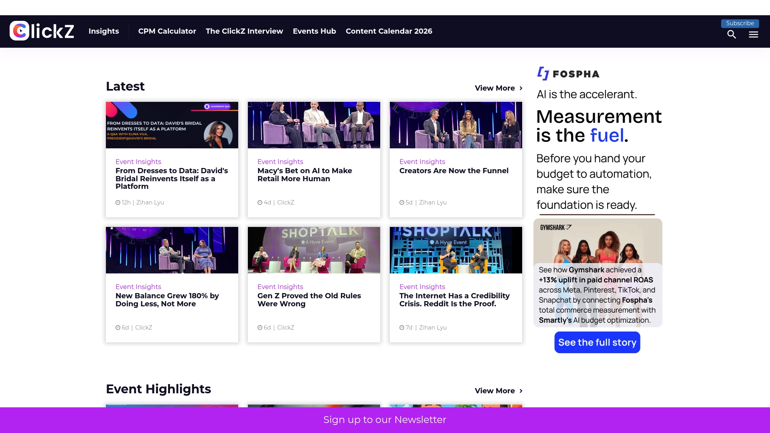
Task: Click the chevron next to Event Highlights View More
Action: [521, 391]
